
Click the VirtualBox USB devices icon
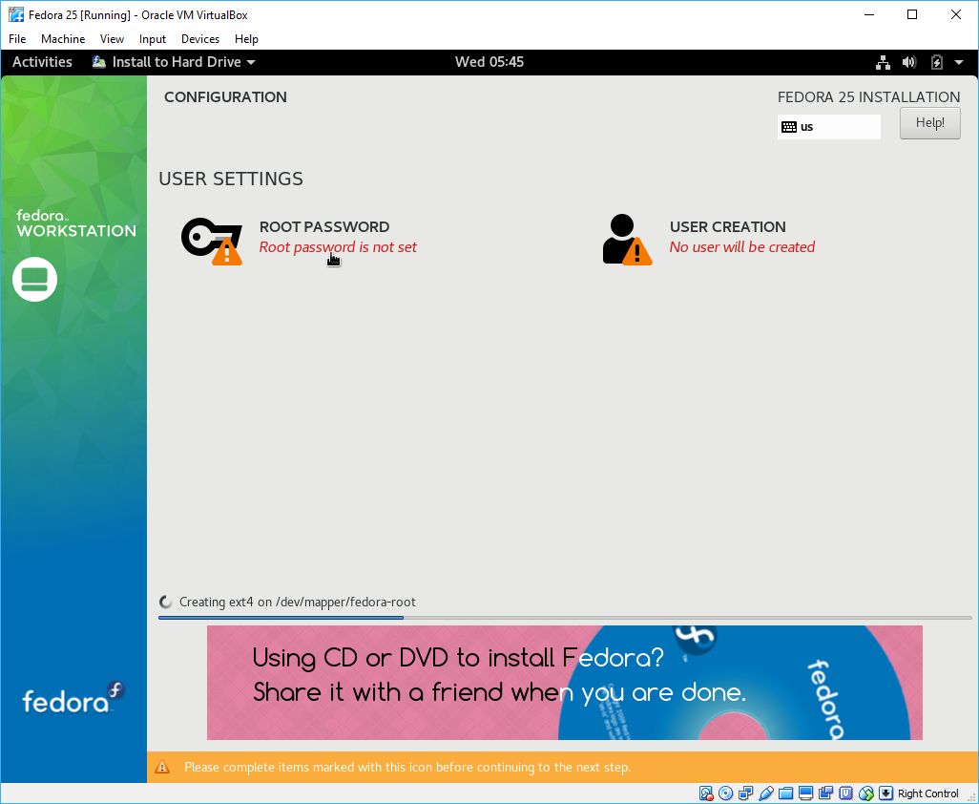click(765, 793)
